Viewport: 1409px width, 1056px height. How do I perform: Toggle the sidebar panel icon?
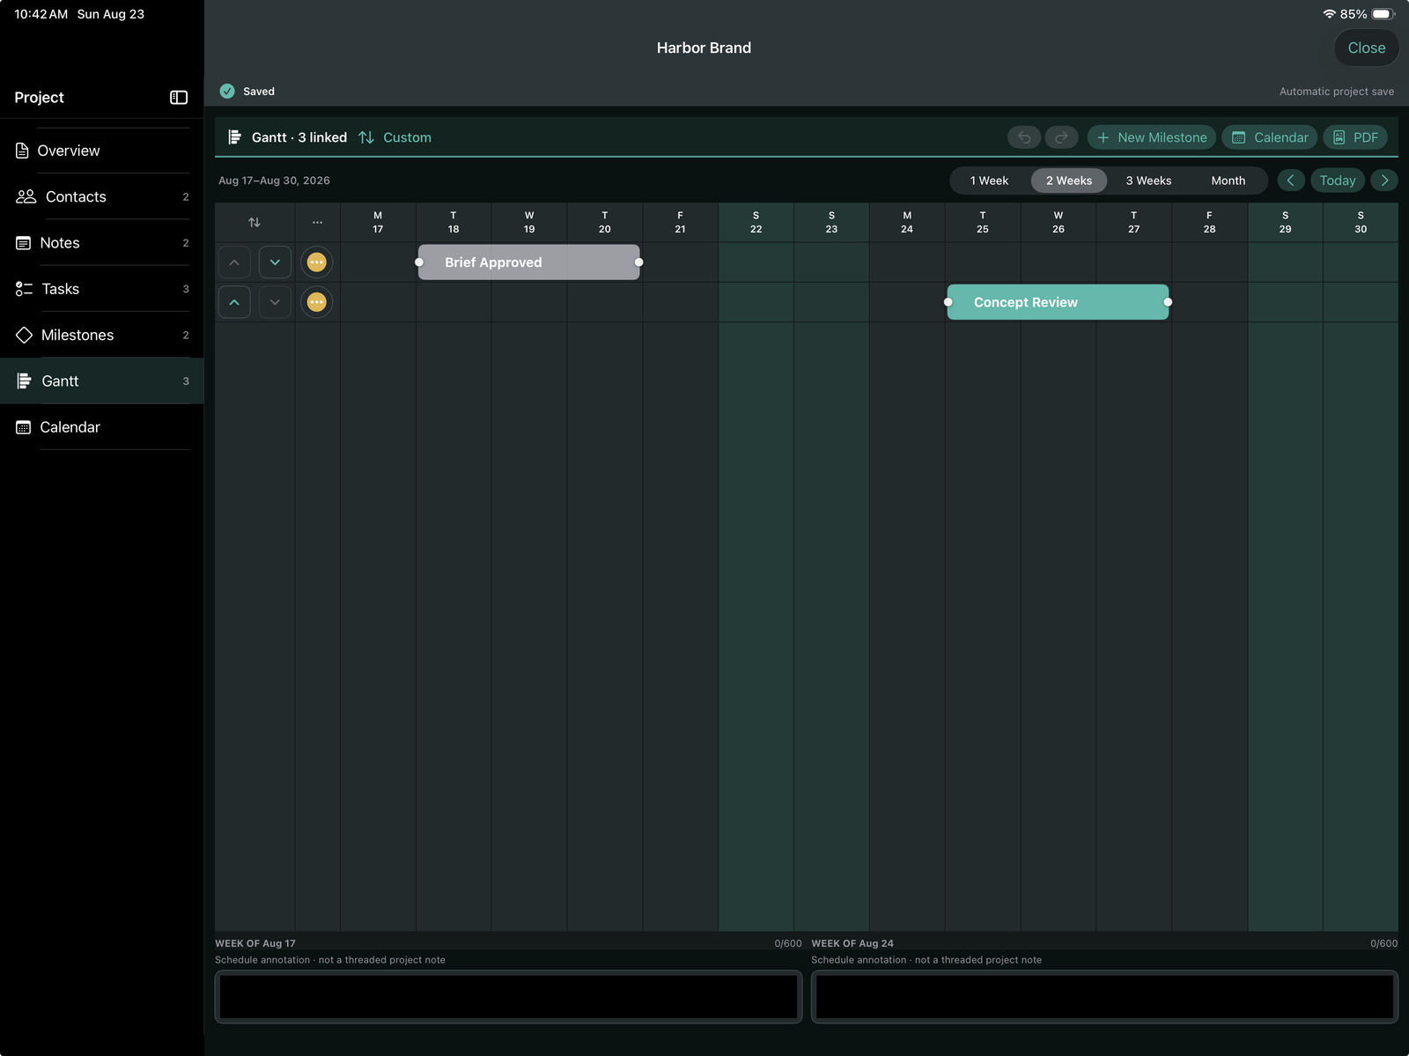tap(179, 98)
